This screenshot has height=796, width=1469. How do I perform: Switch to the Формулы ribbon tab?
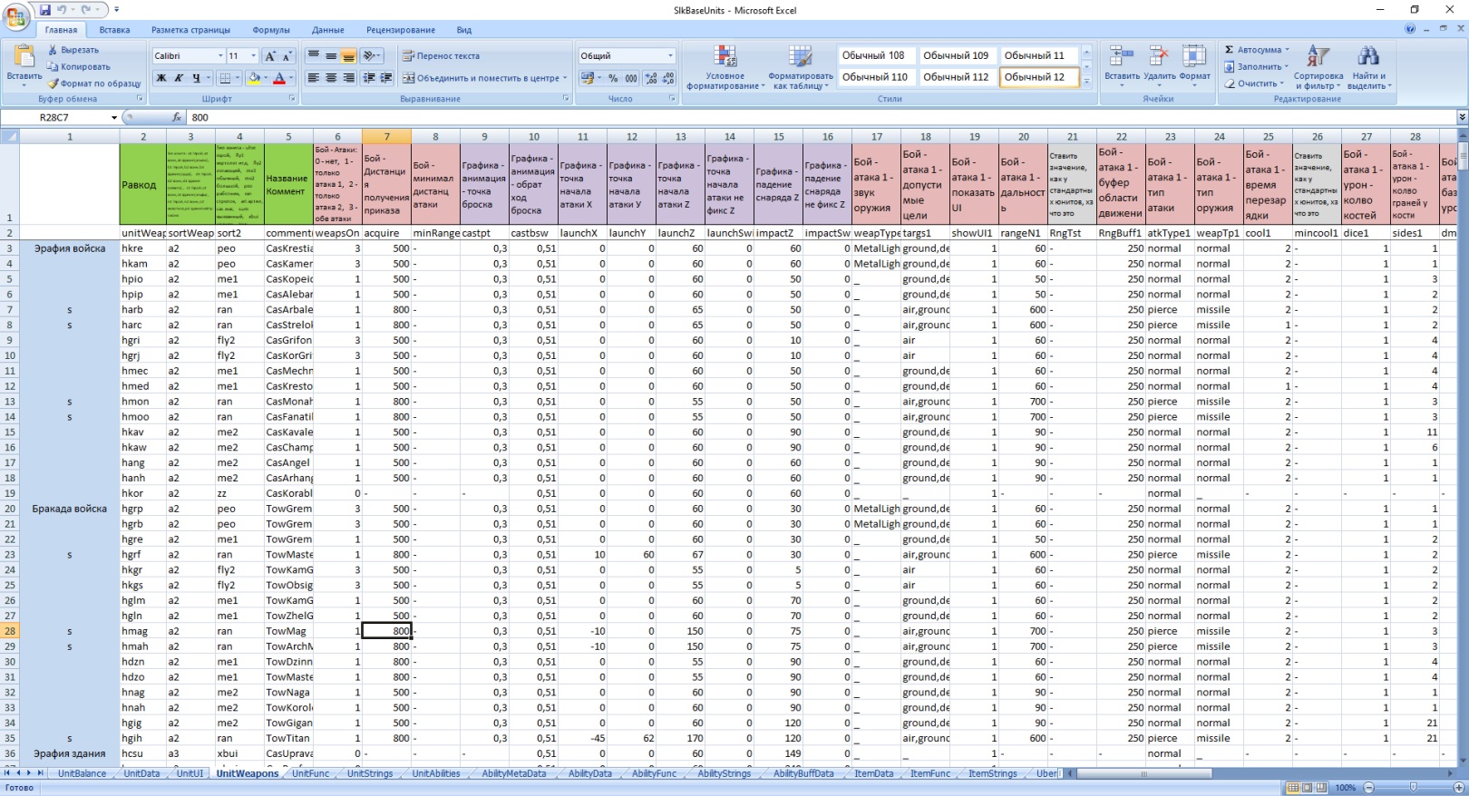point(271,30)
